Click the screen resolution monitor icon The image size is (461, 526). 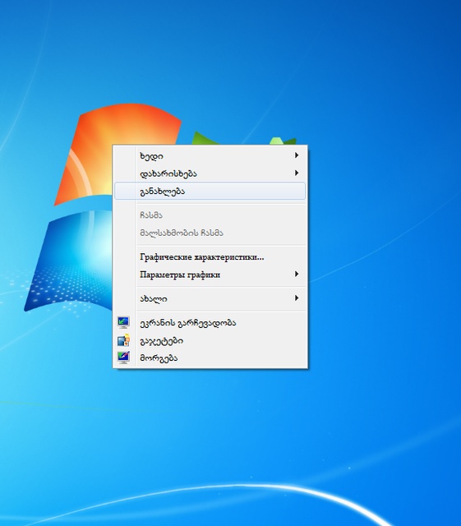tap(123, 322)
